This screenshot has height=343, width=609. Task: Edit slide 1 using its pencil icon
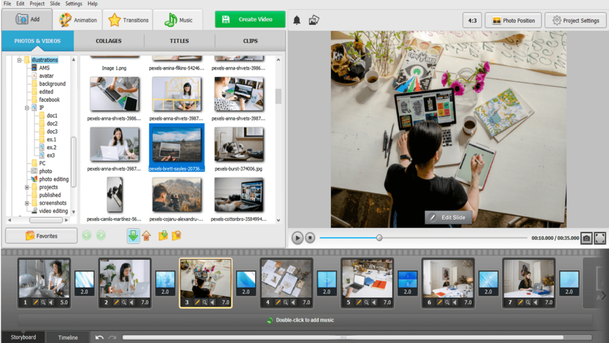[35, 302]
